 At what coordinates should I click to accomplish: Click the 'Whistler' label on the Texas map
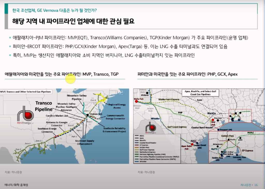(155, 119)
